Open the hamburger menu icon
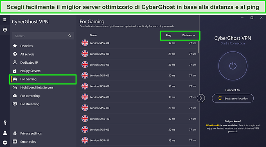This screenshot has width=266, height=147. click(5, 20)
